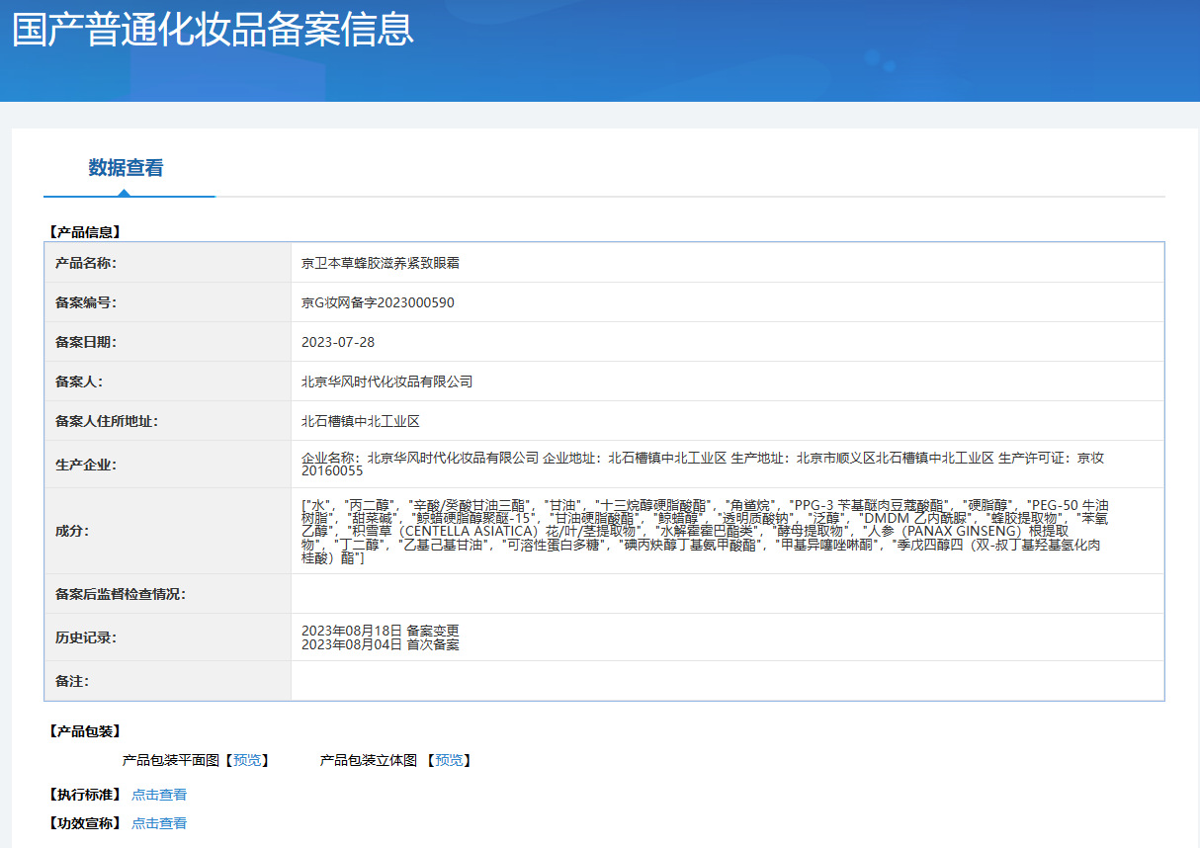Click the ingredients list in 成分 row
1200x848 pixels.
702,531
